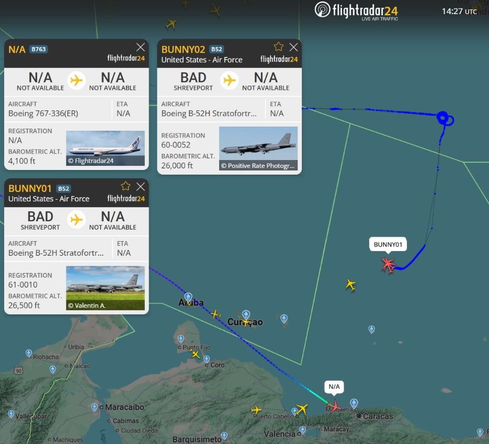Toggle the BUNNY01 favorite star
The image size is (489, 444).
[126, 186]
